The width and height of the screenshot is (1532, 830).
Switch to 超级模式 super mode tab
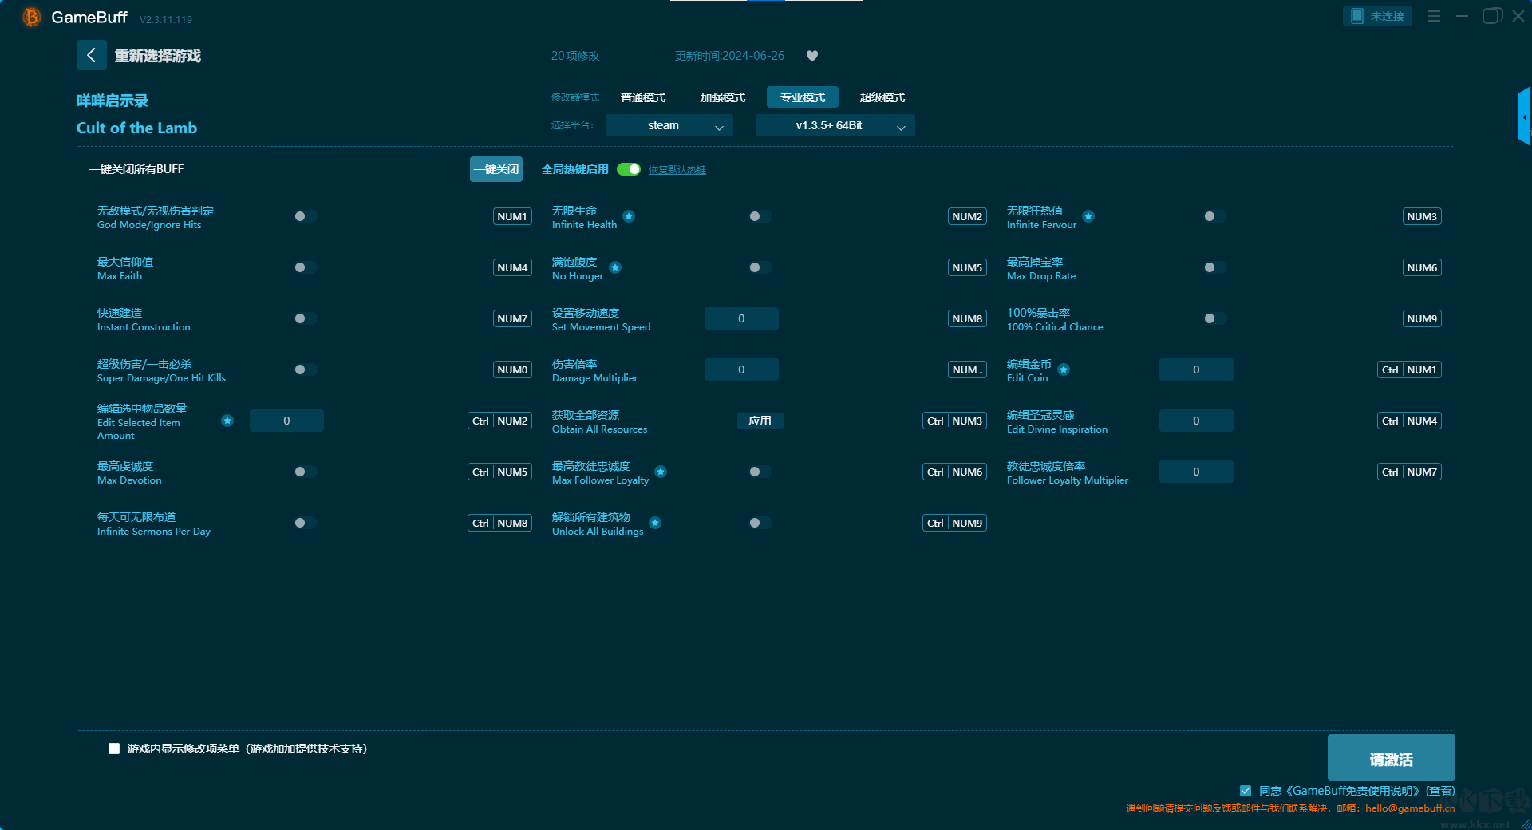882,97
